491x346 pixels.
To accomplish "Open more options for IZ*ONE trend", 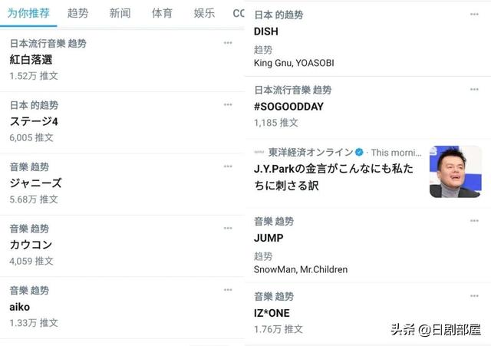I will 474,296.
